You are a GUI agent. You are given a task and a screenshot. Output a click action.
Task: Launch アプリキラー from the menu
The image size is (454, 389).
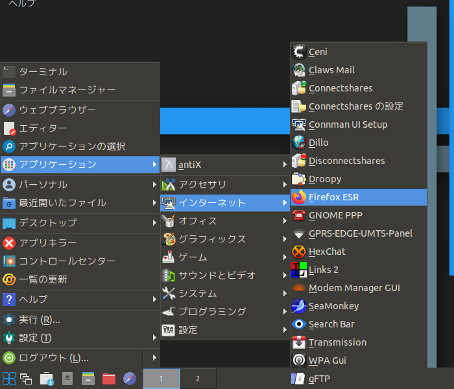pyautogui.click(x=80, y=243)
